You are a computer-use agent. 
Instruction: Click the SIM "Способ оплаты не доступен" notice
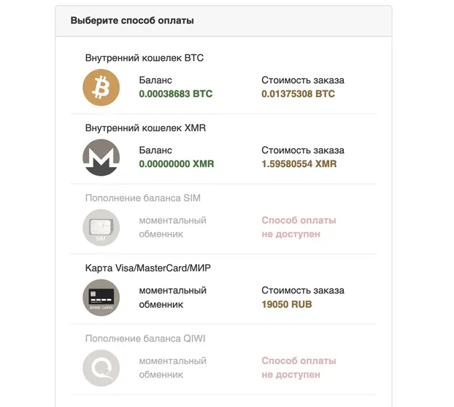tap(299, 227)
